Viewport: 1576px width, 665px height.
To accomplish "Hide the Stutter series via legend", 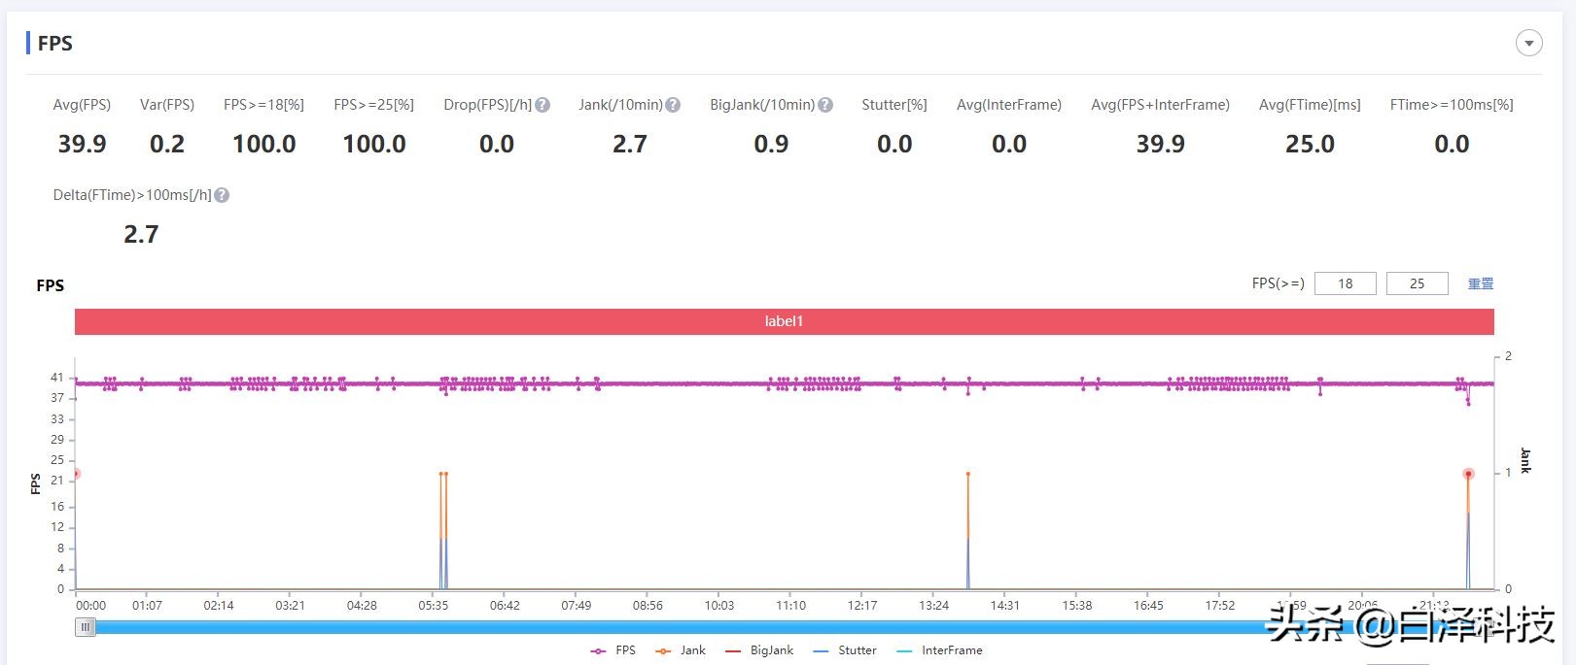I will point(844,650).
